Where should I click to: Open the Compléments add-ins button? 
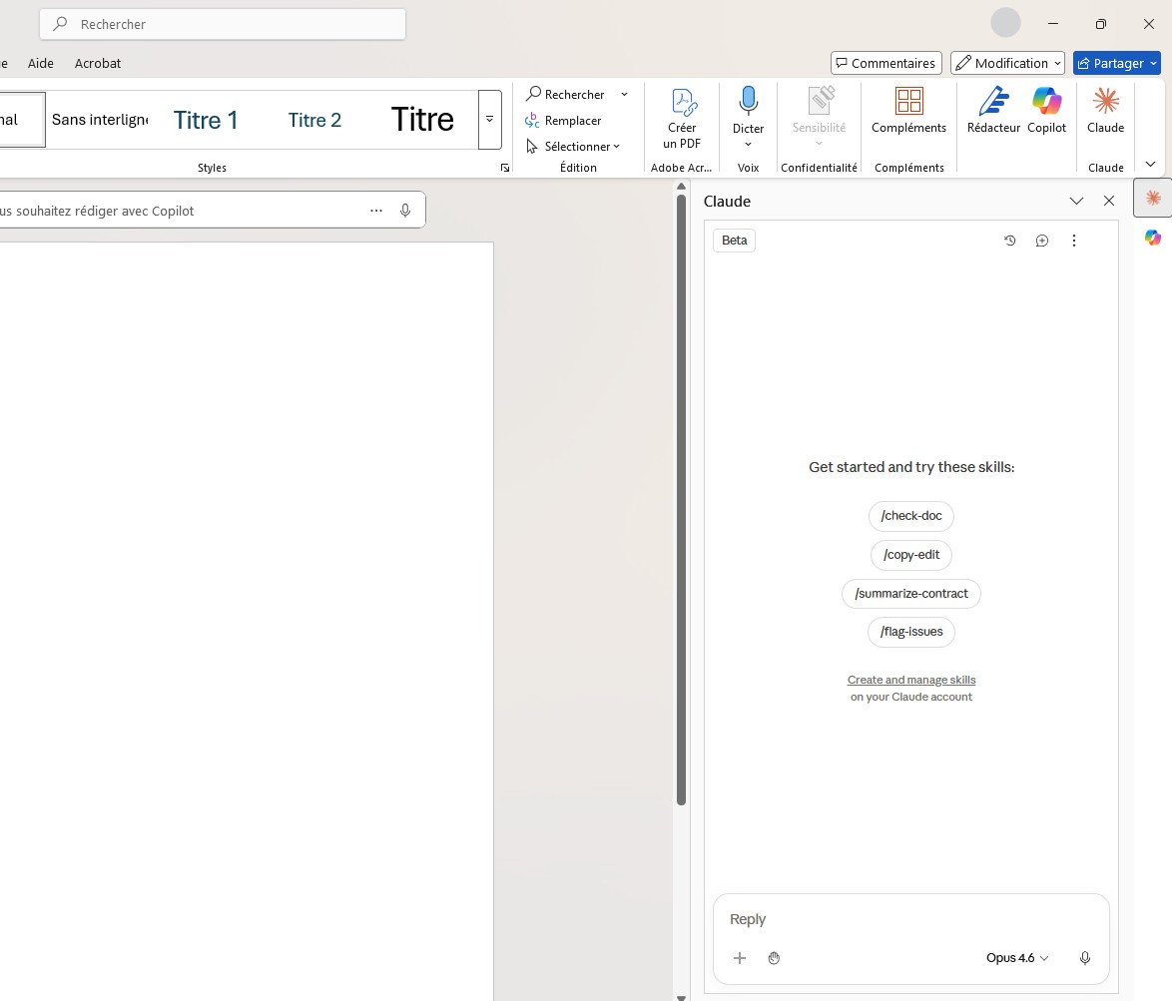pos(908,103)
